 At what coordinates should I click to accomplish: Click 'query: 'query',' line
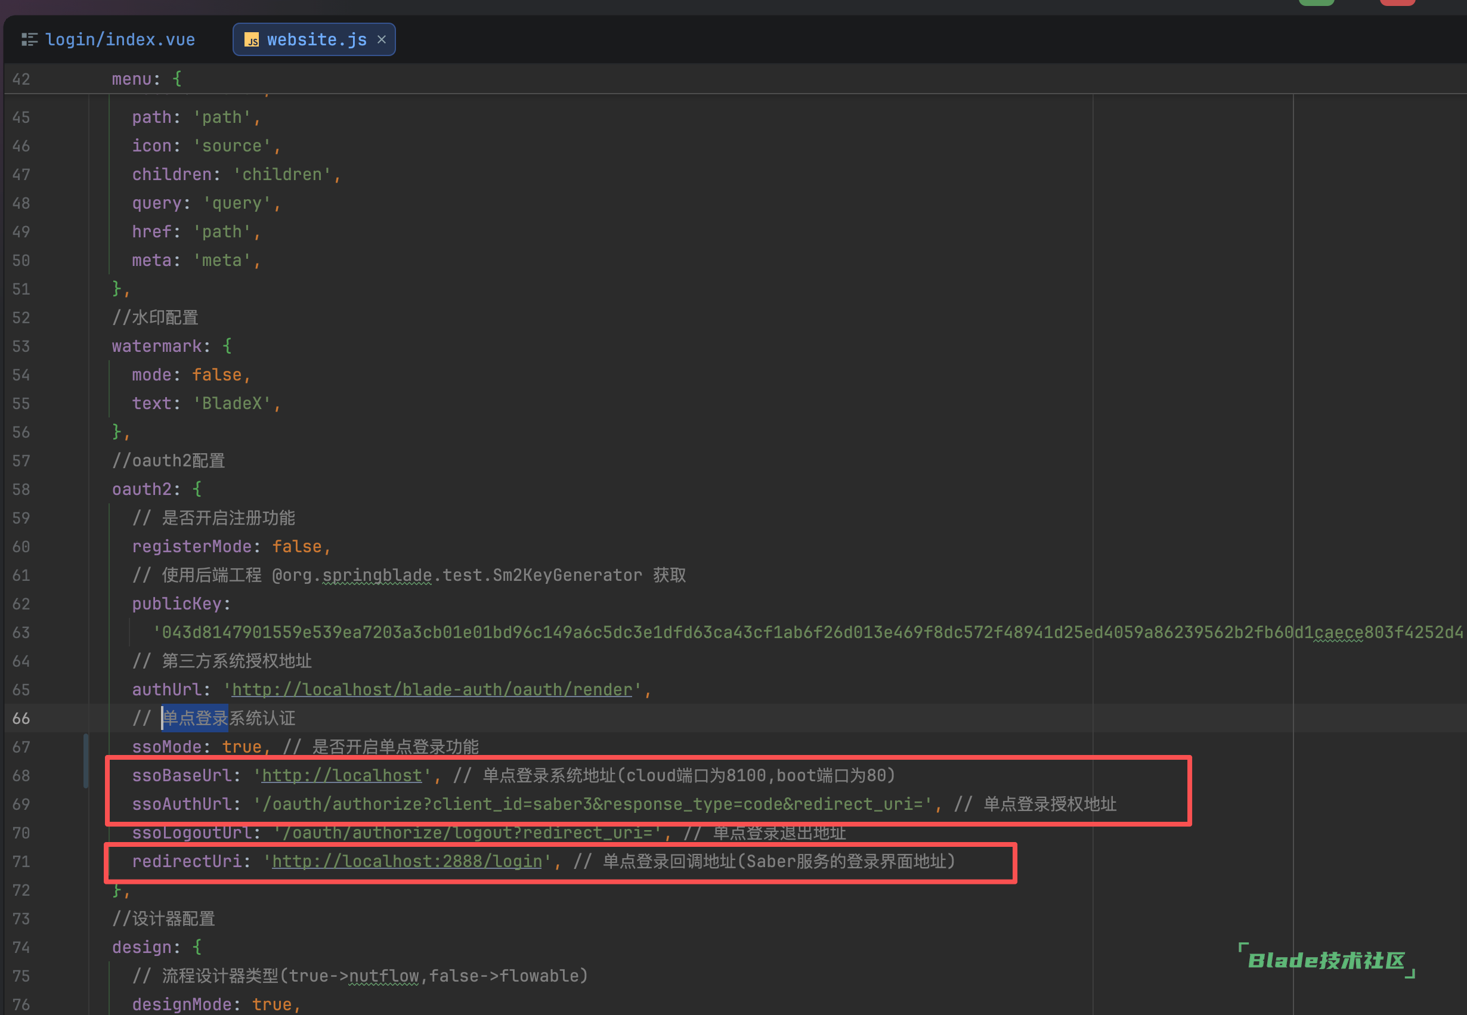(206, 203)
